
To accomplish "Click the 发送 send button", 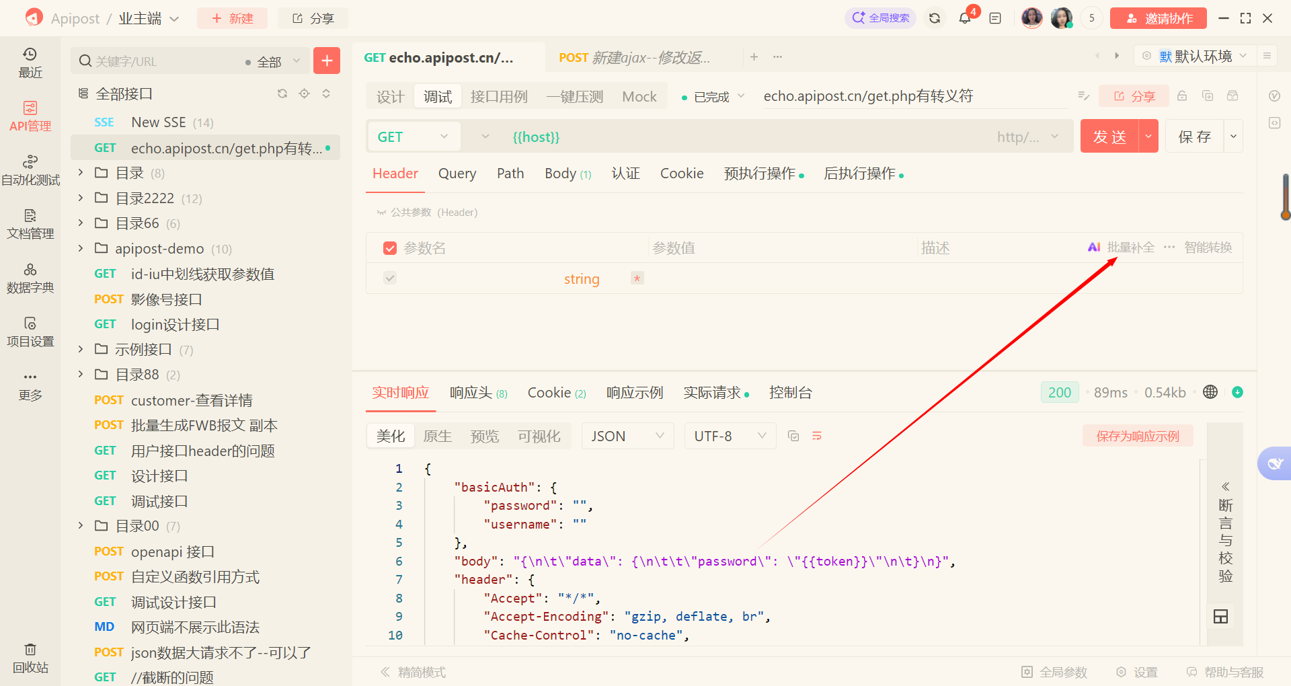I will click(x=1109, y=137).
